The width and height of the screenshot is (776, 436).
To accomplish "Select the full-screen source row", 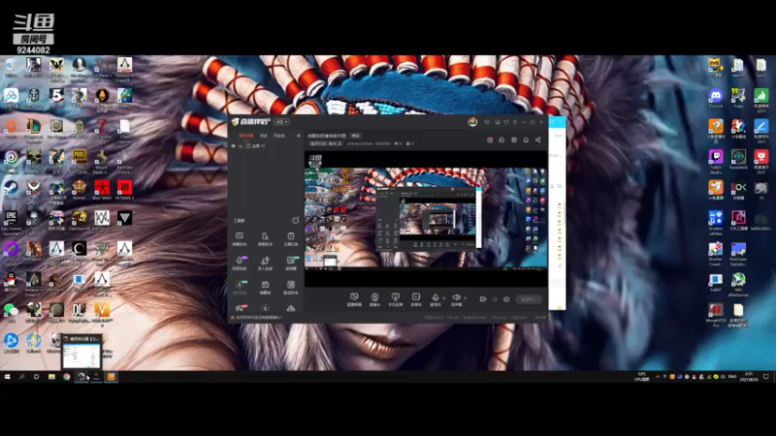I will pos(266,146).
